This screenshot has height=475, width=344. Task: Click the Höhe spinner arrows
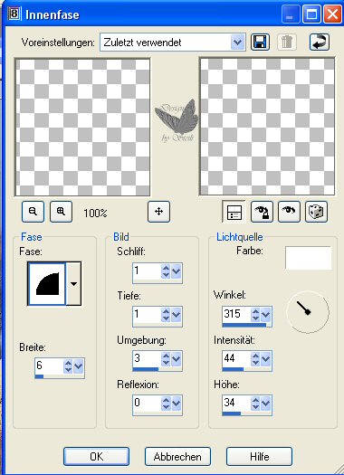(255, 404)
